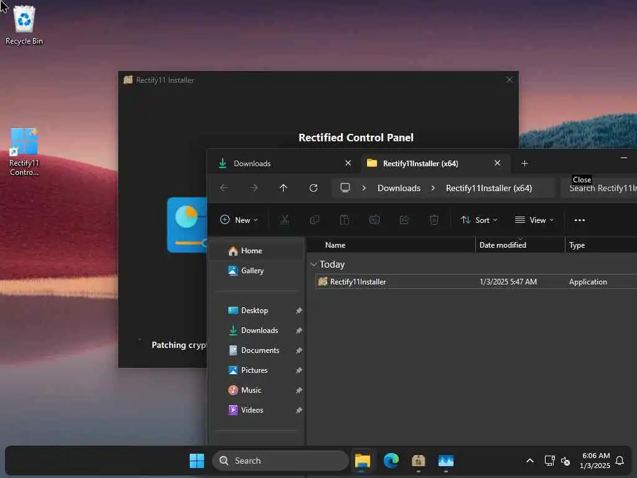The height and width of the screenshot is (478, 637).
Task: Open the Recycle Bin desktop icon
Action: [24, 25]
